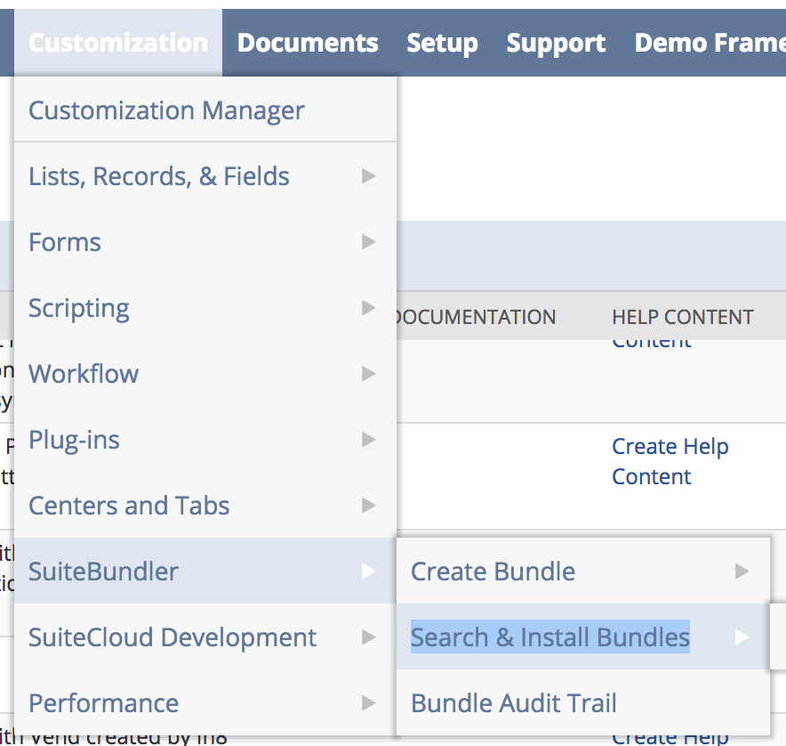
Task: Expand the Create Bundle submenu arrow
Action: 742,572
